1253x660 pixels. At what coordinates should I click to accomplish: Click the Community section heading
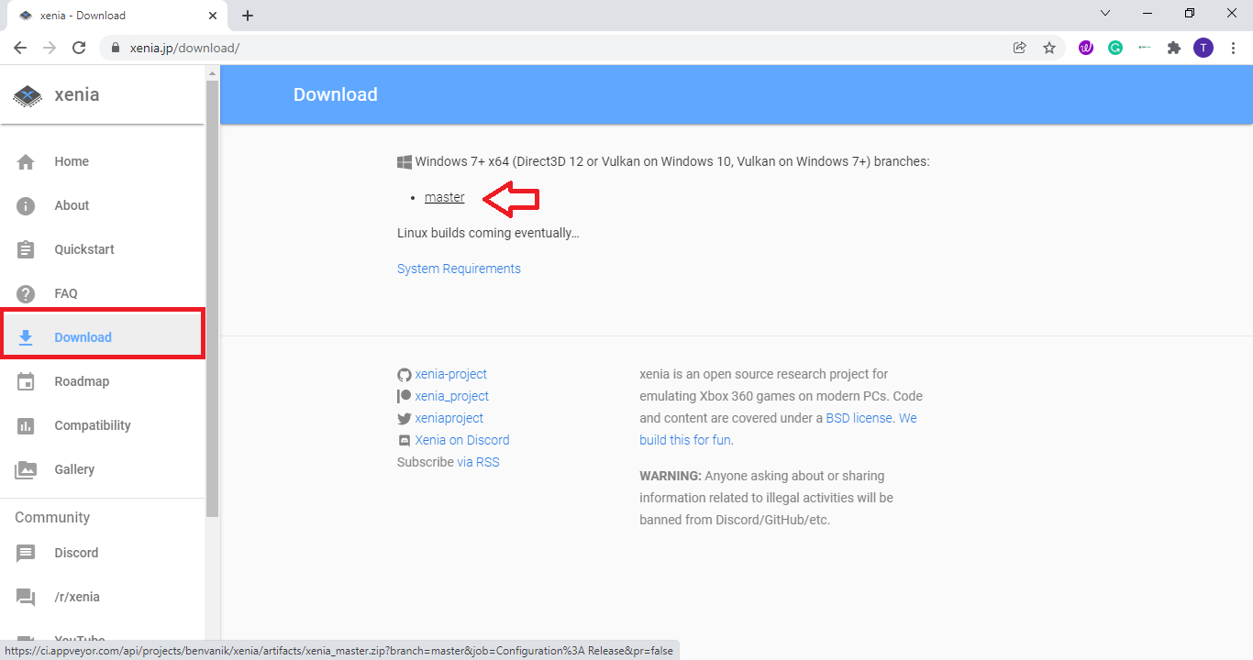[52, 517]
